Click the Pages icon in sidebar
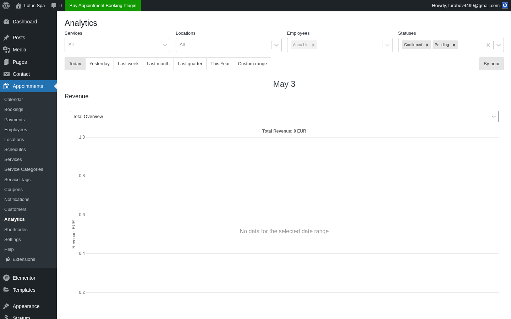This screenshot has height=319, width=511. 6,62
